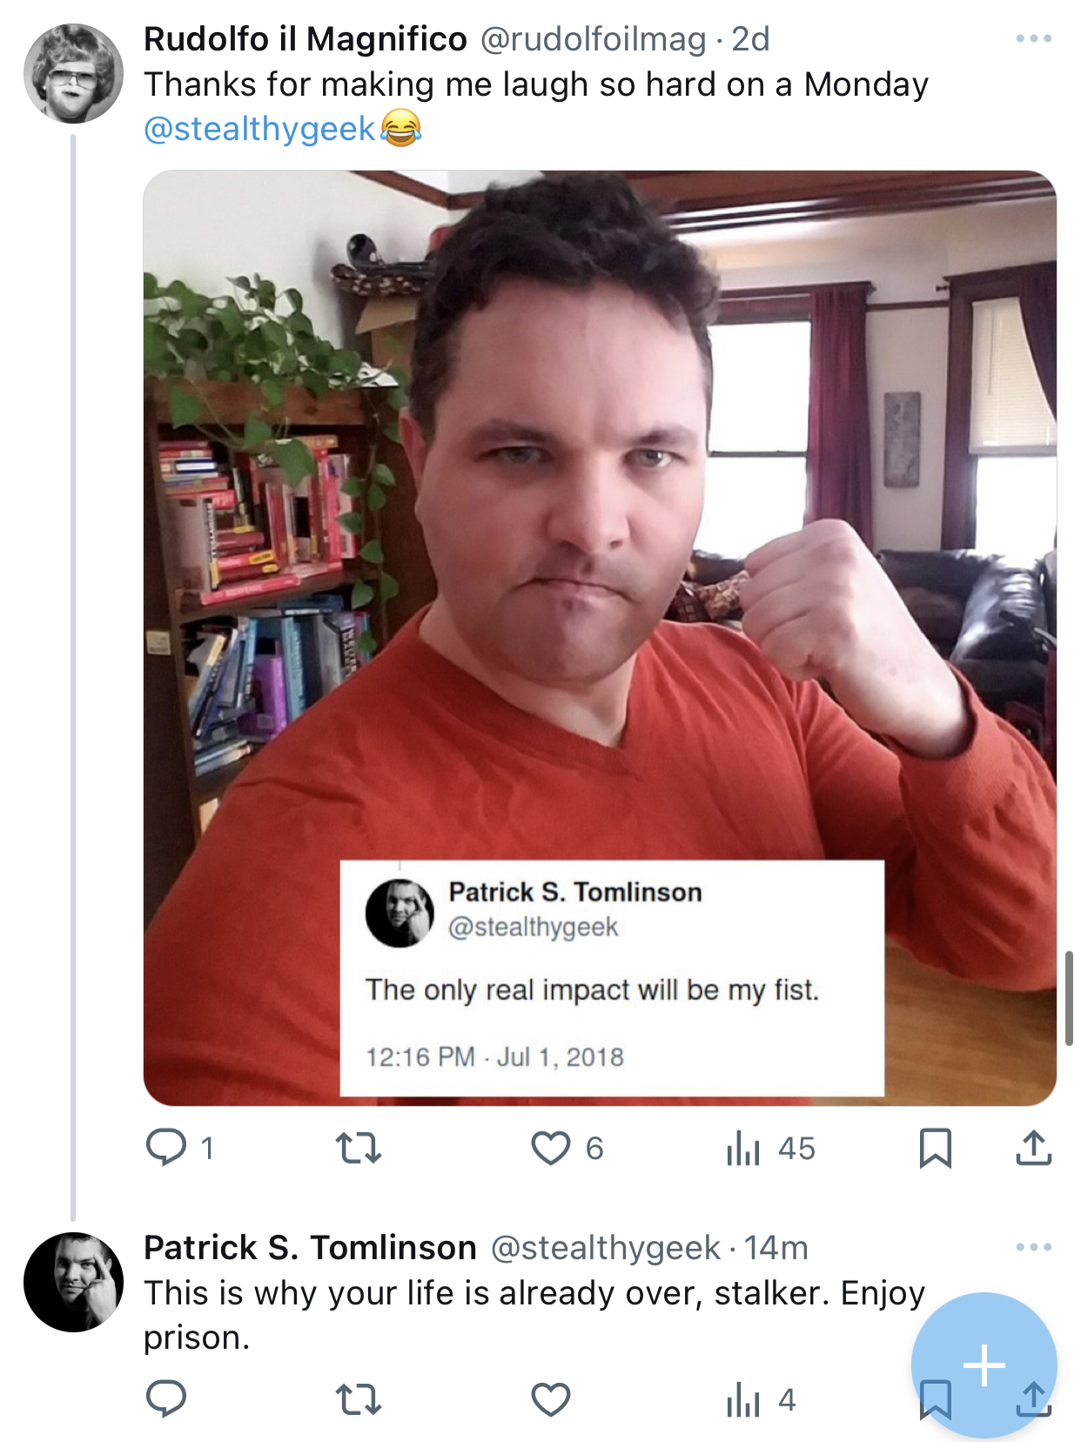Screen dimensions: 1081x1442
Task: Open @stealthygeek mention link
Action: 259,129
